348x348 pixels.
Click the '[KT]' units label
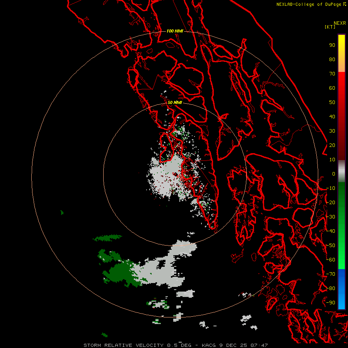(330, 27)
